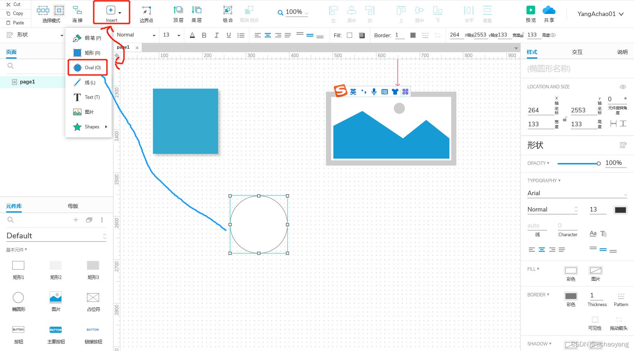
Task: Click the Paste command
Action: [x=15, y=23]
